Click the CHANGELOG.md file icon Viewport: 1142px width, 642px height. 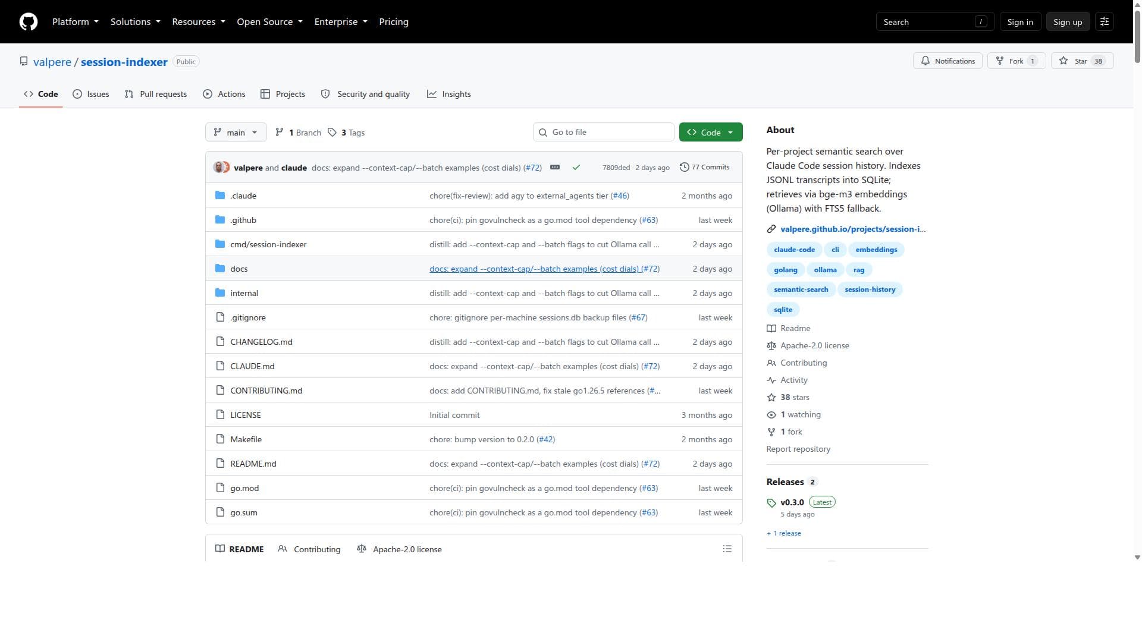coord(220,342)
